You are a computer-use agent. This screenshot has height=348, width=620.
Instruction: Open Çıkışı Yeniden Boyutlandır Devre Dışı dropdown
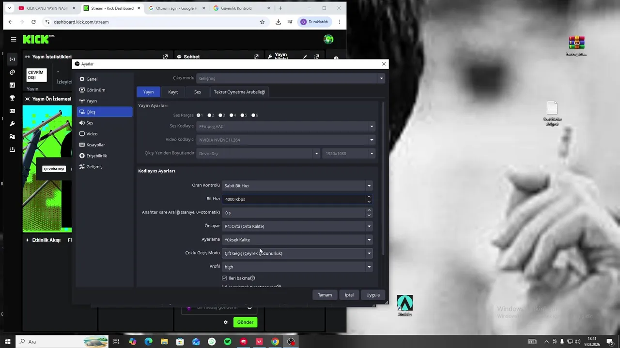click(x=258, y=153)
